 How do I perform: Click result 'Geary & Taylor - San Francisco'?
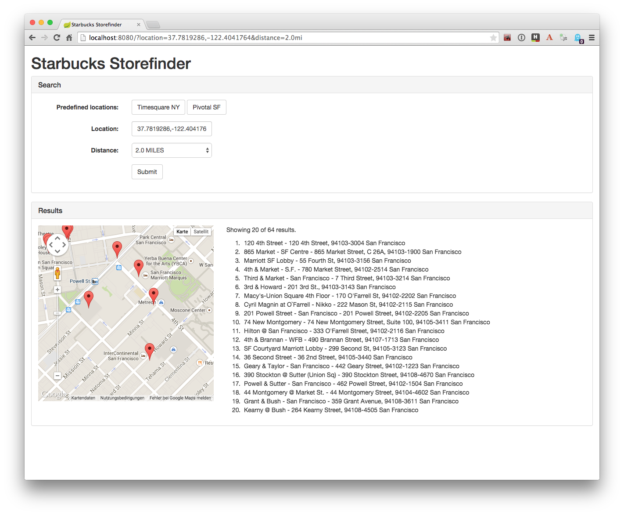(351, 366)
